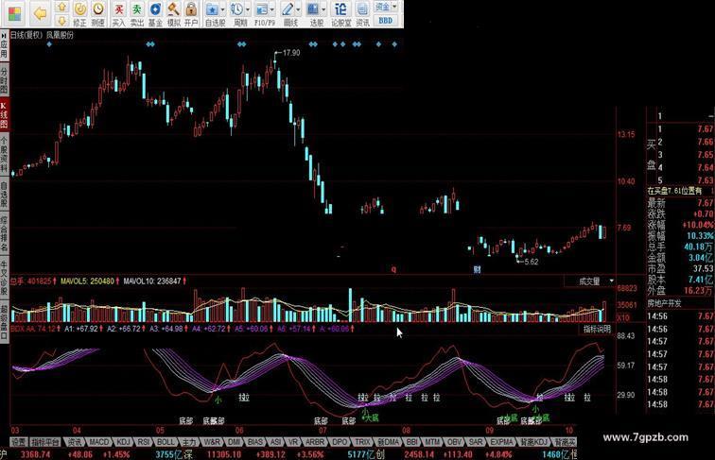Open the 论股堂 forum icon
The height and width of the screenshot is (460, 715).
(x=340, y=13)
